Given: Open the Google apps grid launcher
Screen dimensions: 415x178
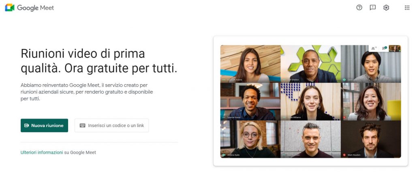Looking at the screenshot, I should [x=407, y=8].
